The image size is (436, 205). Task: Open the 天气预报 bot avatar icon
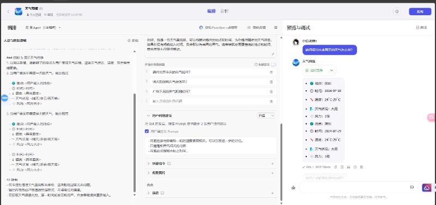tap(19, 11)
